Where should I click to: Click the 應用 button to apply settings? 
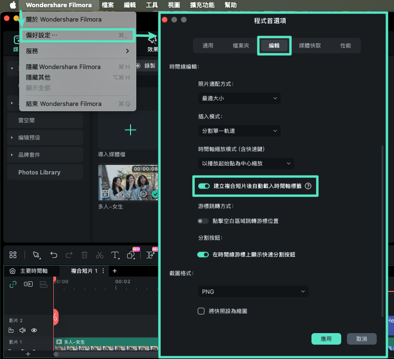click(326, 338)
